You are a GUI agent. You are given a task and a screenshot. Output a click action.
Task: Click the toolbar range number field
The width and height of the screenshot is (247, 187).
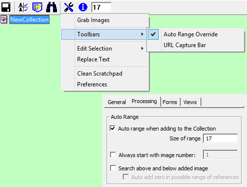tap(102, 7)
